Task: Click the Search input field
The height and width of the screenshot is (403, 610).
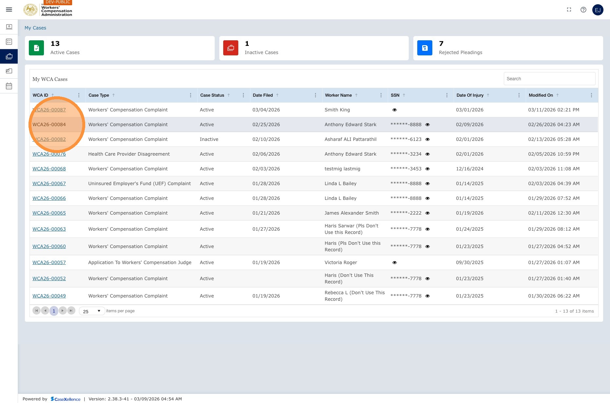Action: [x=549, y=79]
